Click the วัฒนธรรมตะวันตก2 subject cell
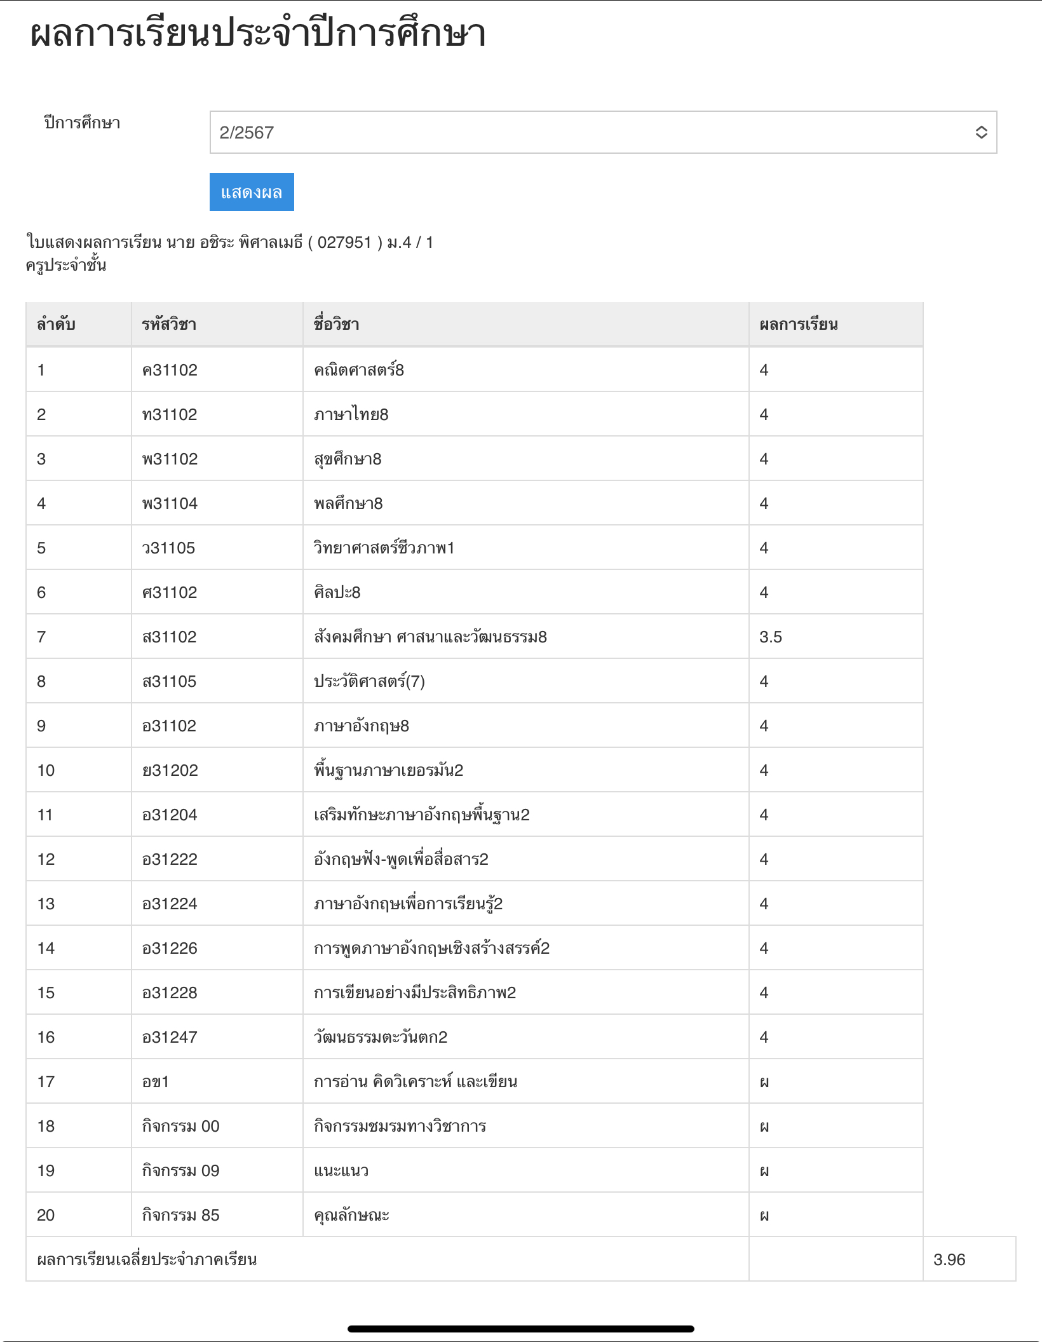 (381, 1037)
